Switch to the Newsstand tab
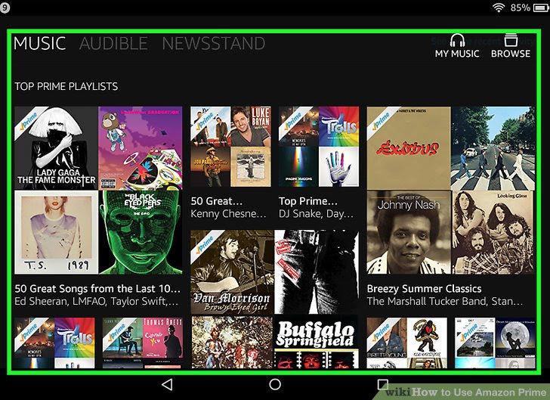The height and width of the screenshot is (400, 550). tap(214, 44)
